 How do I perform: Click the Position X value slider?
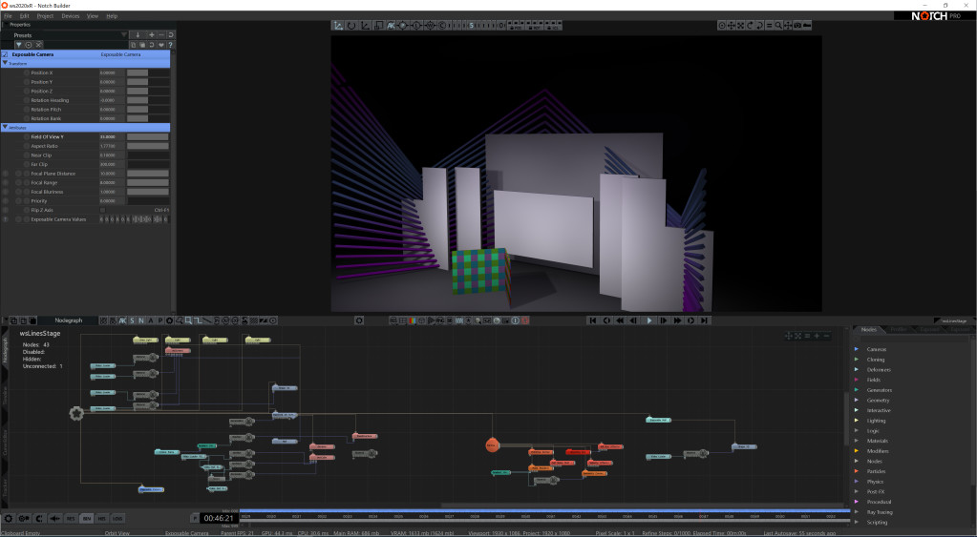click(138, 72)
